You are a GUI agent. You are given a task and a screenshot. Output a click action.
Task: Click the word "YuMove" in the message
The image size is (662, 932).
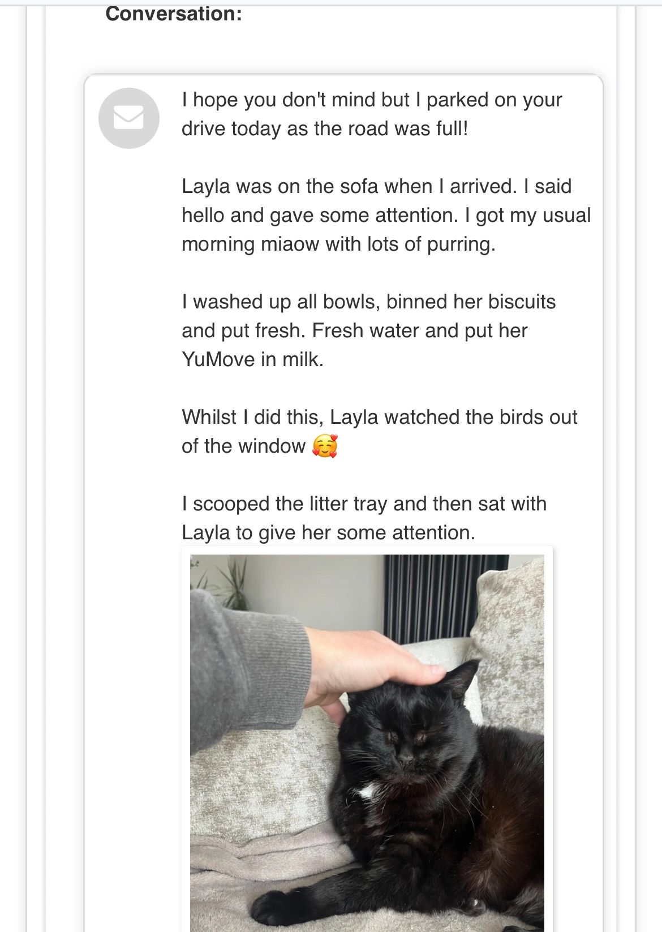pos(218,359)
